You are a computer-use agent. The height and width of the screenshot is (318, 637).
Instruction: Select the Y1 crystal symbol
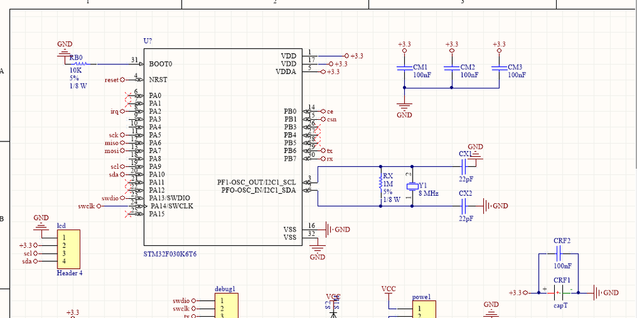(413, 187)
